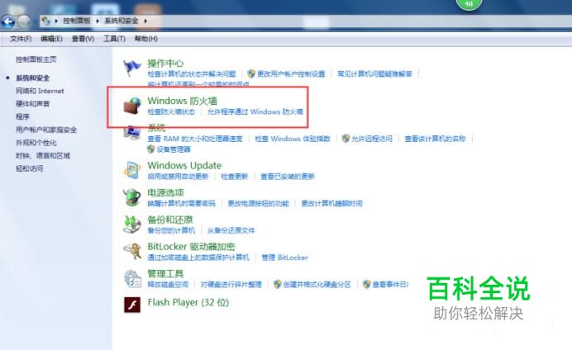Open the 工具(T) menu
Image resolution: width=572 pixels, height=350 pixels.
coord(114,39)
